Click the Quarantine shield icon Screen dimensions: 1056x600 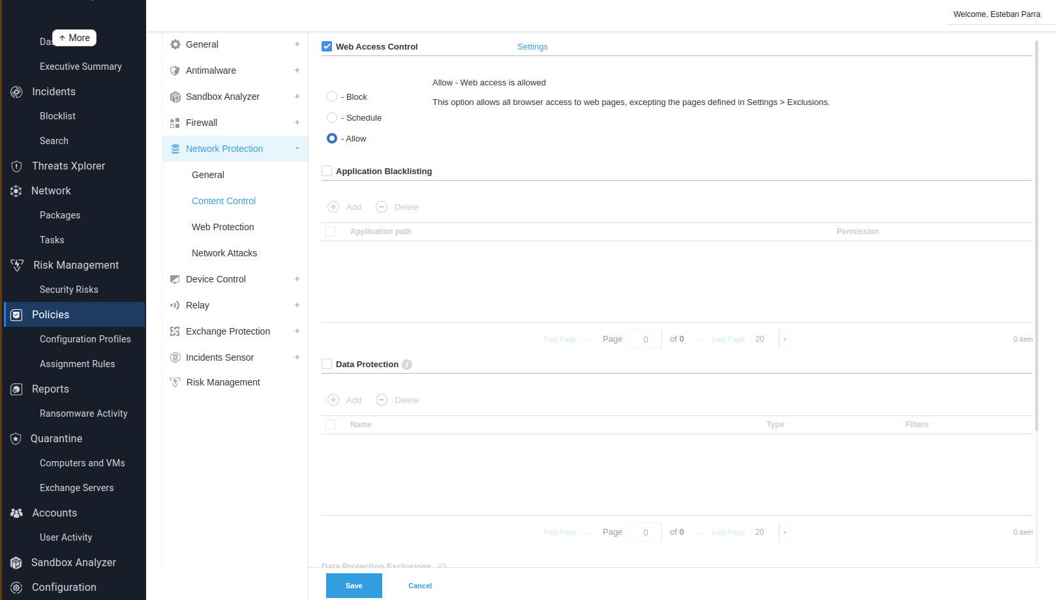point(16,439)
